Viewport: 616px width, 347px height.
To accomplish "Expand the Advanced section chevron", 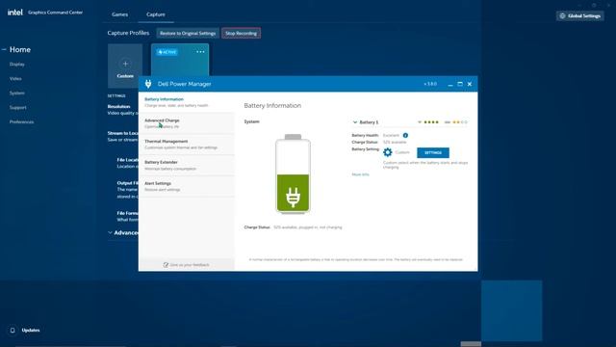I will click(110, 233).
